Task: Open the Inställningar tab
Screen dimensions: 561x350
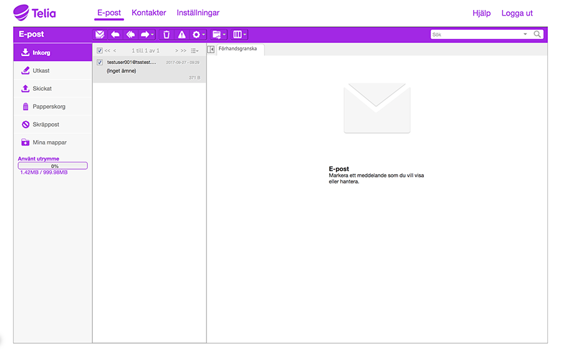Action: 198,13
